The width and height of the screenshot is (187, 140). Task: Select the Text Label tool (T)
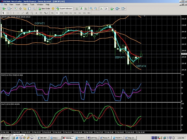[41, 13]
